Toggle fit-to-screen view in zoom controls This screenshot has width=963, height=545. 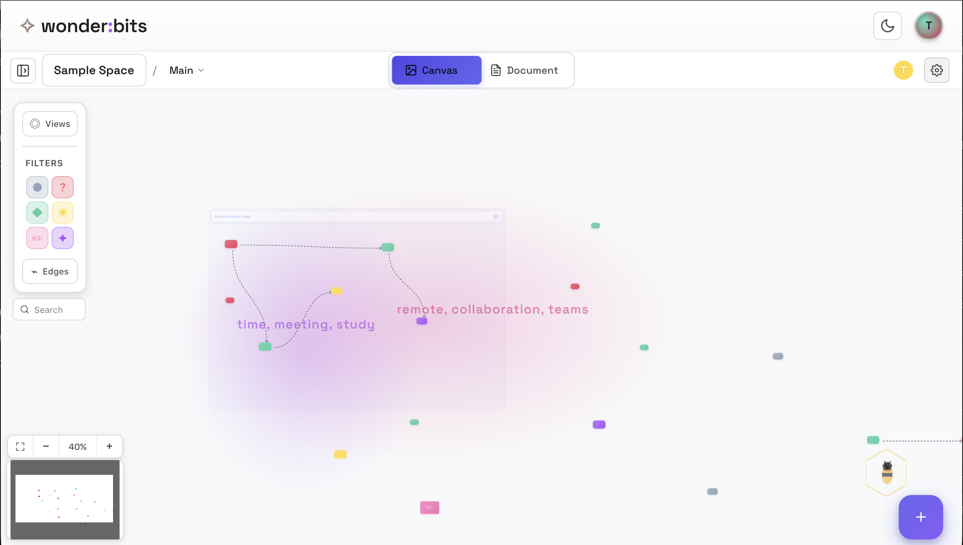[x=20, y=446]
